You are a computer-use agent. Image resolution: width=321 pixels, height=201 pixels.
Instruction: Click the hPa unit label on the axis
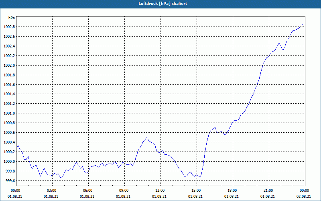[x=12, y=18]
